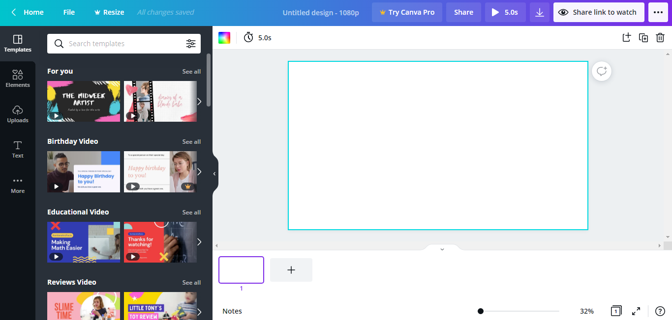672x320 pixels.
Task: Delete the page using the trash icon
Action: point(660,37)
